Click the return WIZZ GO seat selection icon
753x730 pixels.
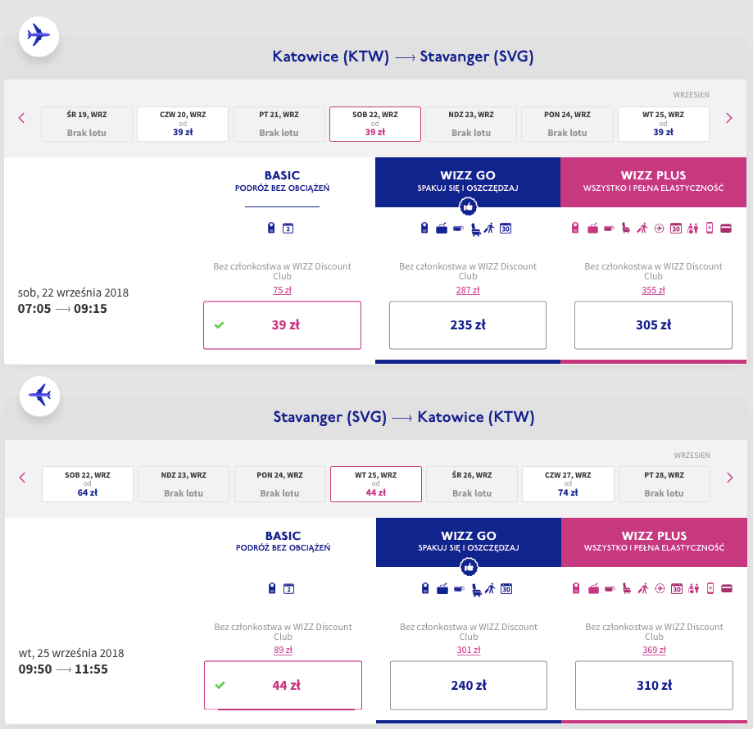click(476, 590)
